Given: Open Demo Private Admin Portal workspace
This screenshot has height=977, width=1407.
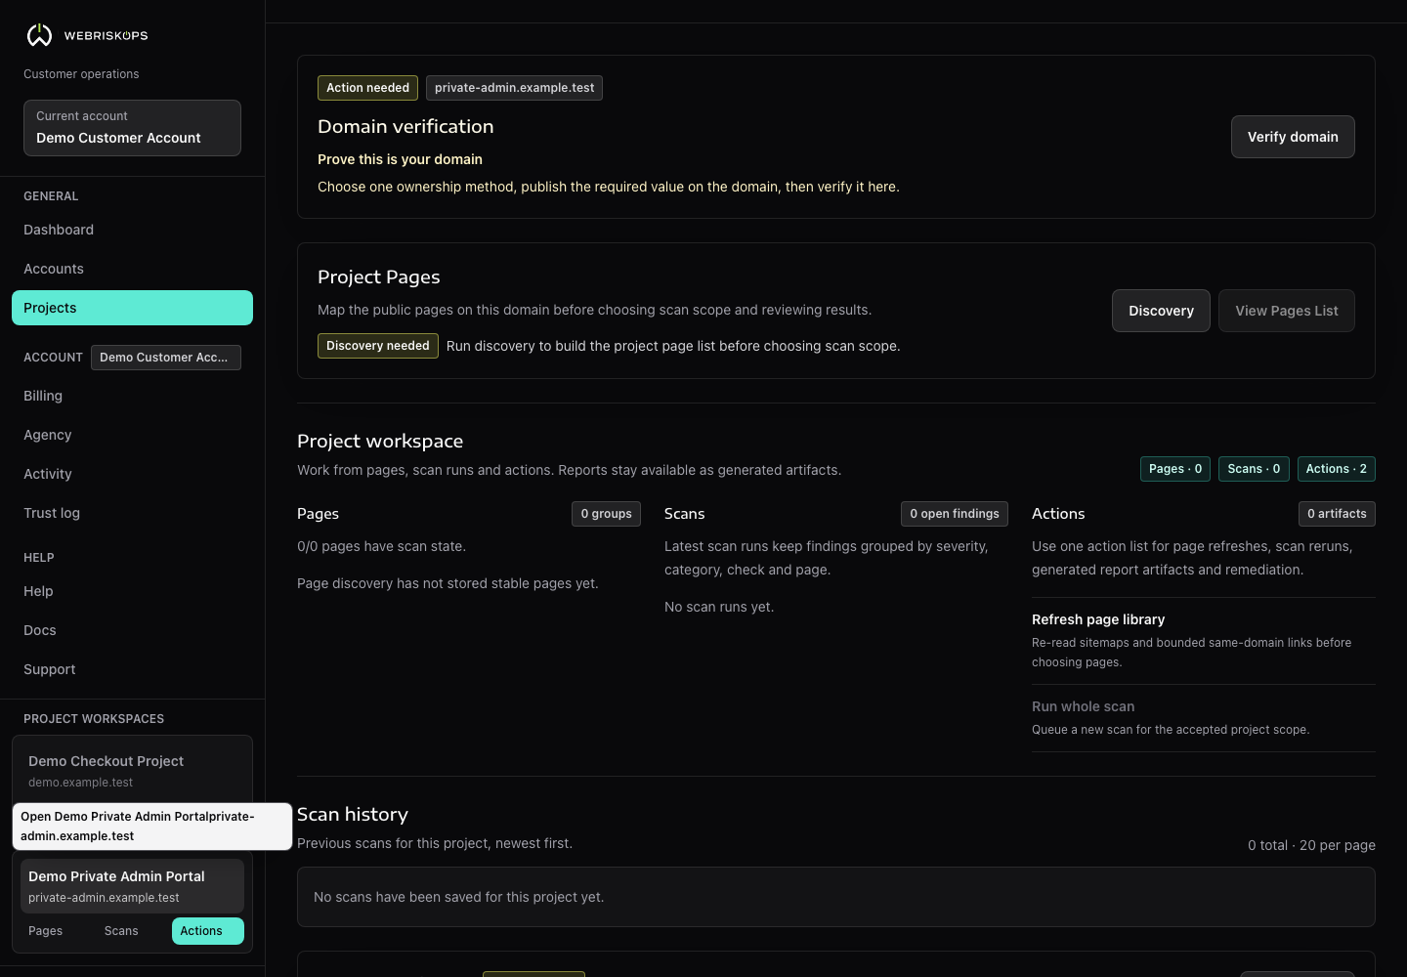Looking at the screenshot, I should coord(132,886).
